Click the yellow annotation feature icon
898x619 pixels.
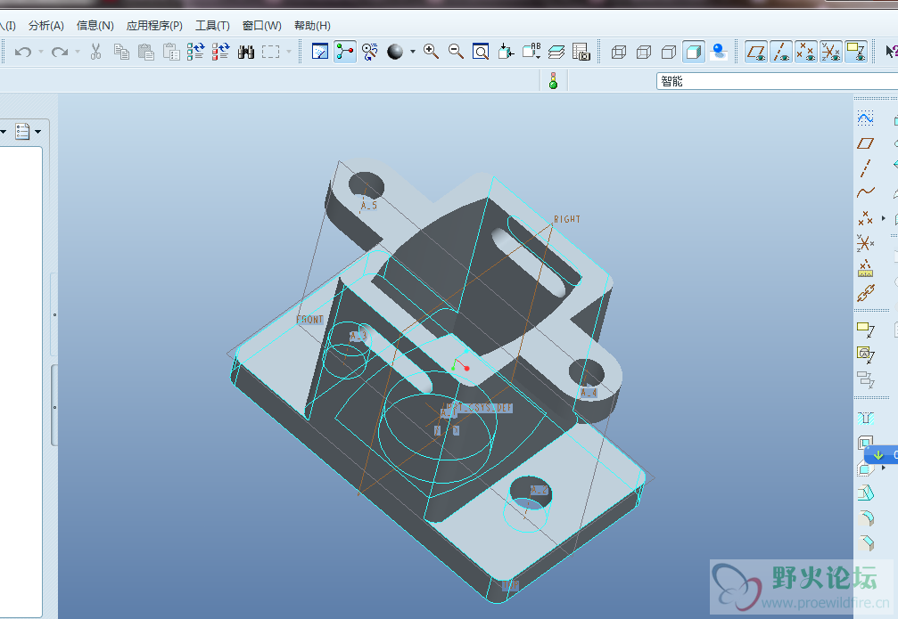[865, 330]
